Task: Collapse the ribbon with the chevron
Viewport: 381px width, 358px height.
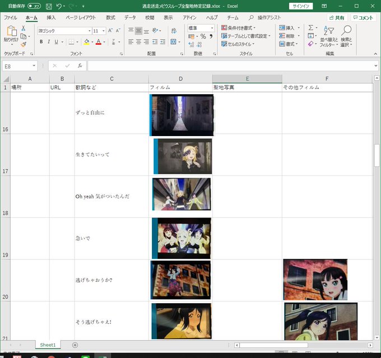Action: coord(375,54)
